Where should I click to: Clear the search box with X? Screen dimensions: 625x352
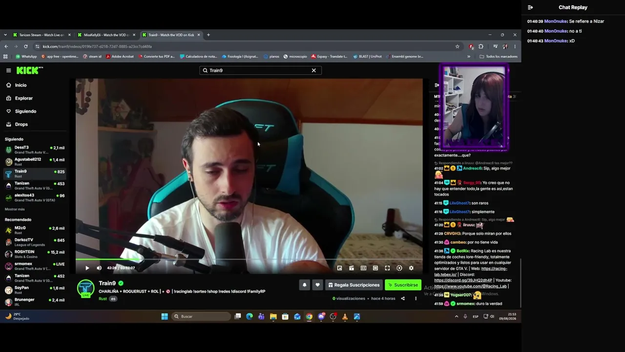tap(314, 70)
